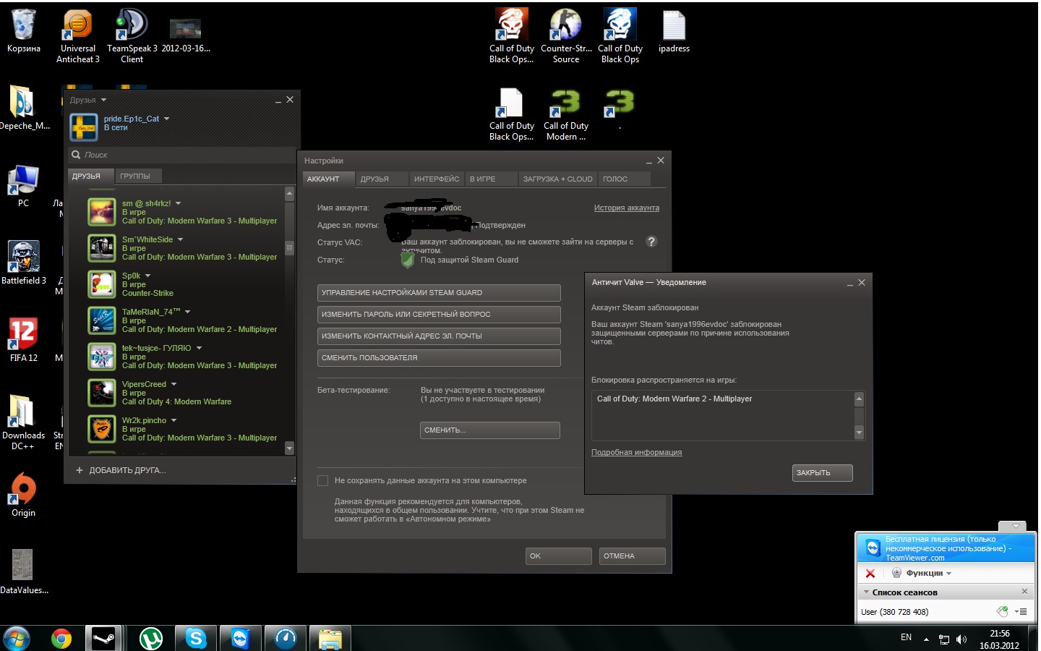The image size is (1041, 651).
Task: Click the Windows Start button
Action: tap(17, 639)
